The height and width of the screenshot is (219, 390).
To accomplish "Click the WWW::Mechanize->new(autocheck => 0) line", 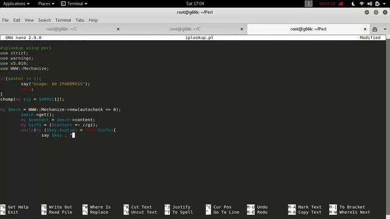I will (60, 109).
